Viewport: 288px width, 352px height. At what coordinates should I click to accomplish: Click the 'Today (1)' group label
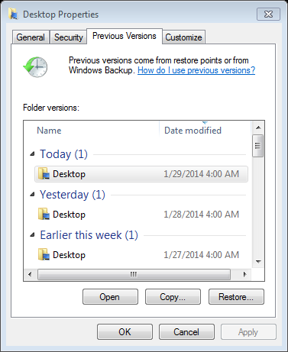pyautogui.click(x=63, y=154)
